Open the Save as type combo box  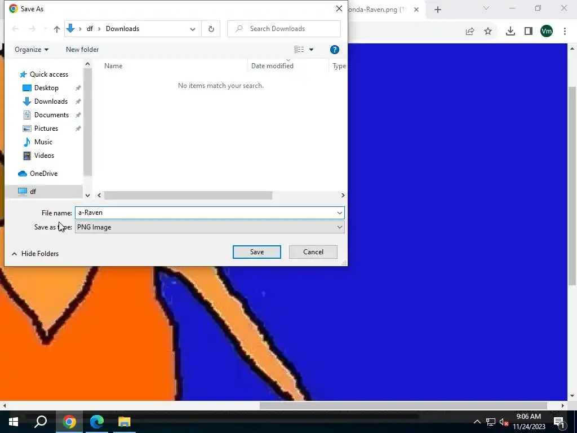210,227
